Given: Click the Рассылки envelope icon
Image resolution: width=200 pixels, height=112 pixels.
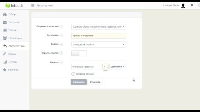Looking at the screenshot, I should pos(5,22).
